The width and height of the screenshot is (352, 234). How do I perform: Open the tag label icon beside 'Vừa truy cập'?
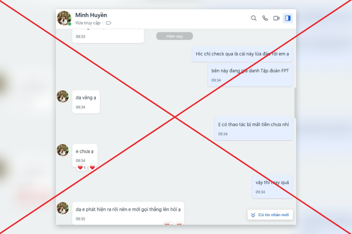coord(109,23)
